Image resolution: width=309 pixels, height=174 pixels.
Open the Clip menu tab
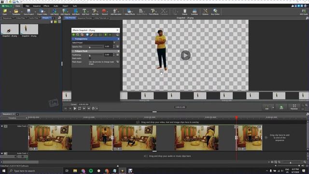pyautogui.click(x=28, y=6)
